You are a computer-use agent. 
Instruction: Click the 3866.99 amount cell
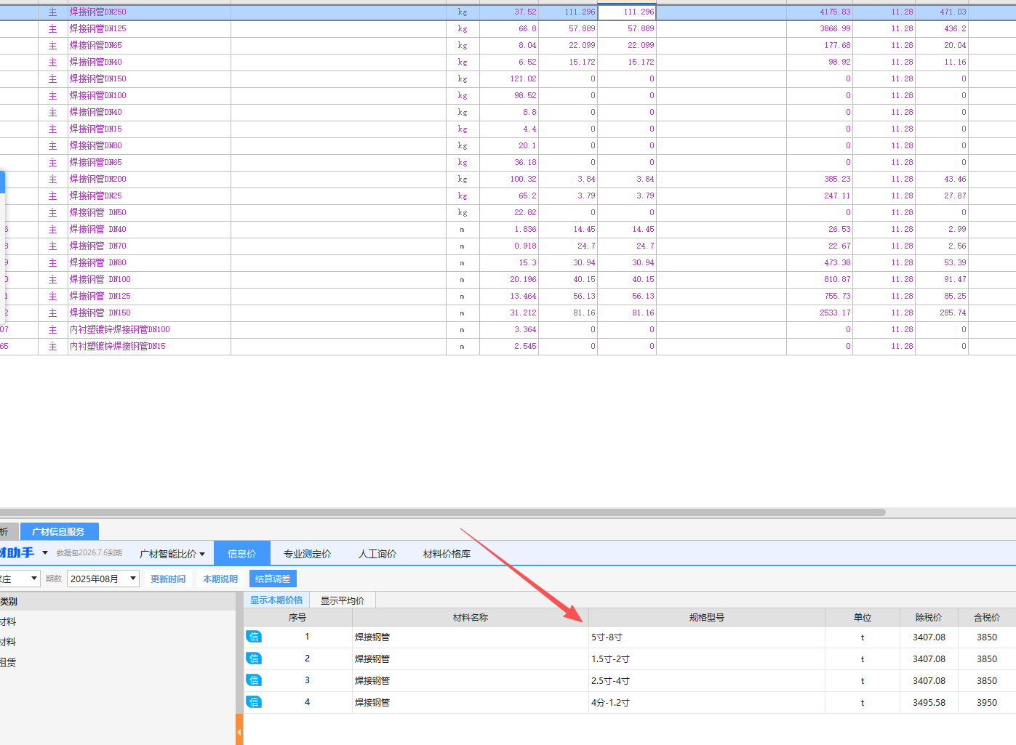[x=820, y=29]
